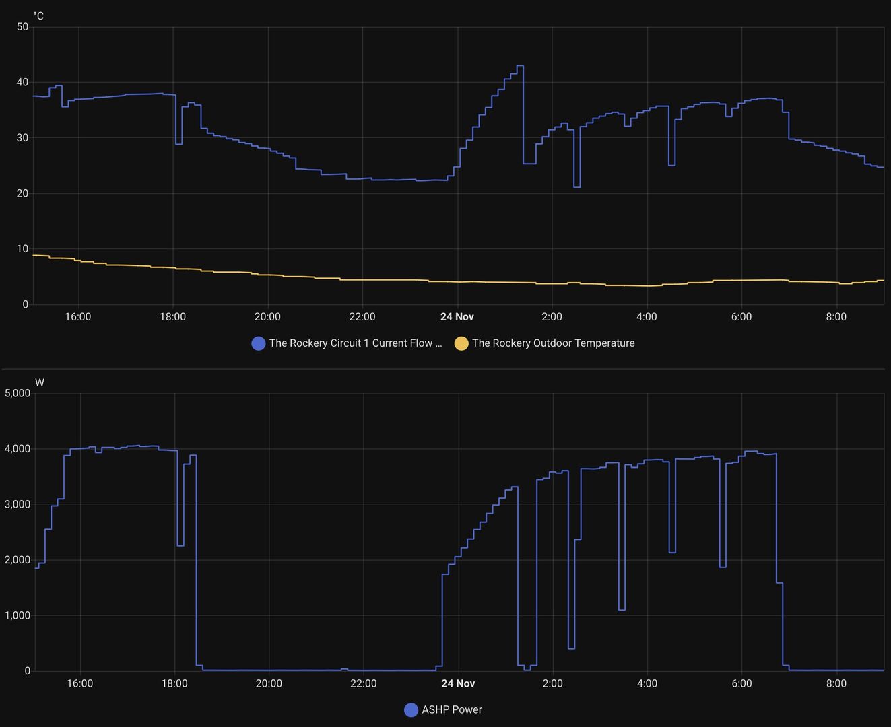Click the 2:00 tick on the temperature chart

pos(552,317)
